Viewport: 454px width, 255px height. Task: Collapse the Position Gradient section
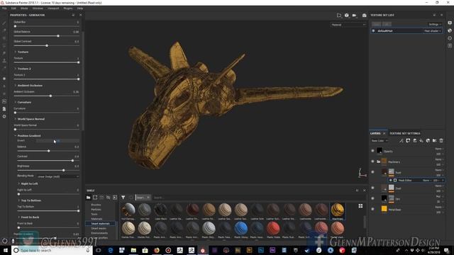tap(16, 136)
